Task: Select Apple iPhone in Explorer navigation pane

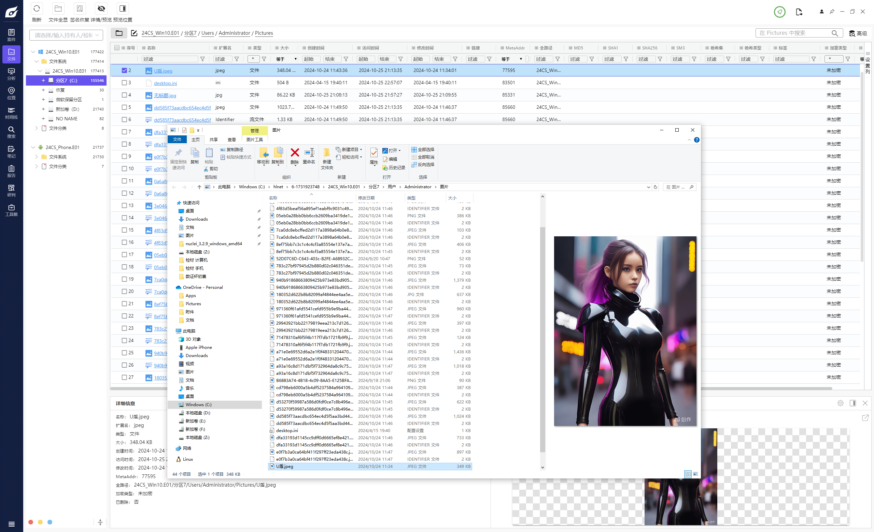Action: click(199, 348)
